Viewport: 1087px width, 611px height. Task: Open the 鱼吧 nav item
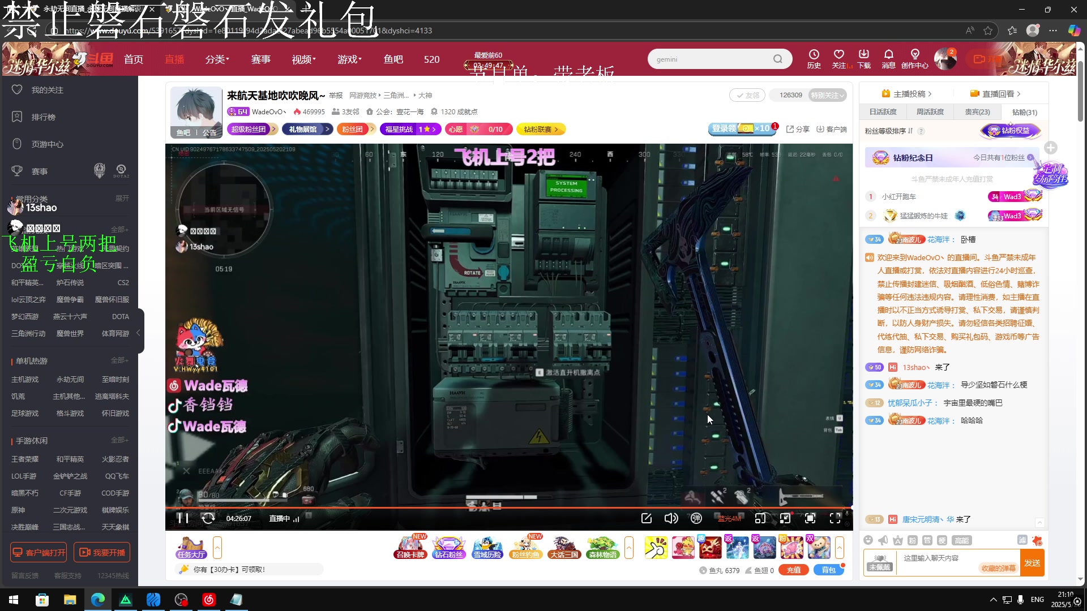[393, 59]
